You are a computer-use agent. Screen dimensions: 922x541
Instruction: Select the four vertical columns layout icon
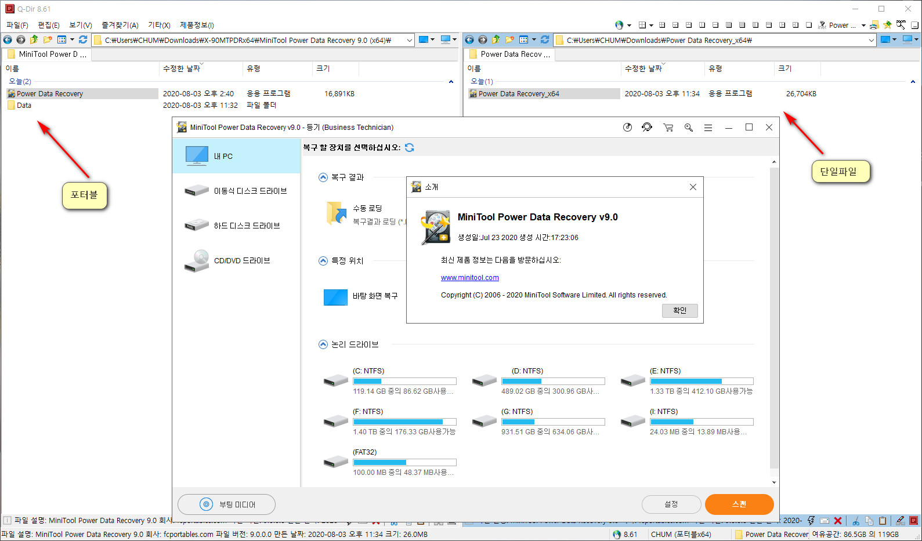click(728, 25)
